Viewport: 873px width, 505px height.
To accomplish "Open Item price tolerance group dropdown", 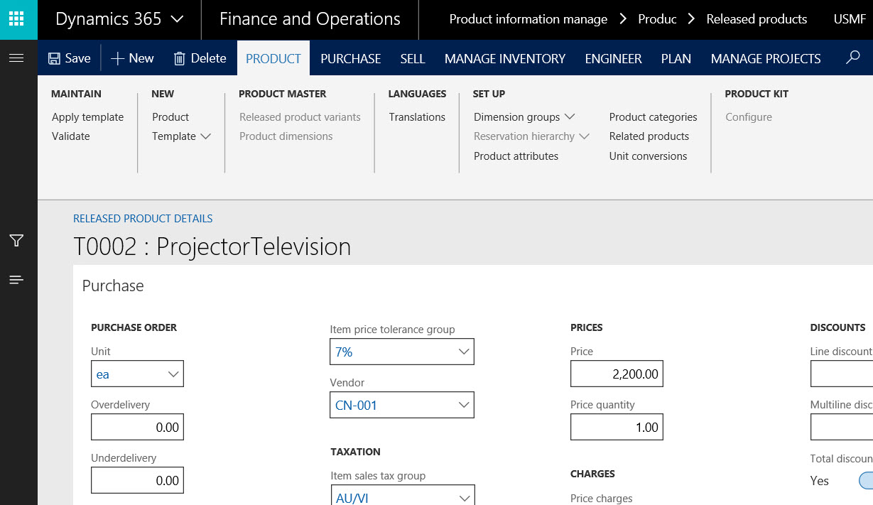I will click(464, 352).
